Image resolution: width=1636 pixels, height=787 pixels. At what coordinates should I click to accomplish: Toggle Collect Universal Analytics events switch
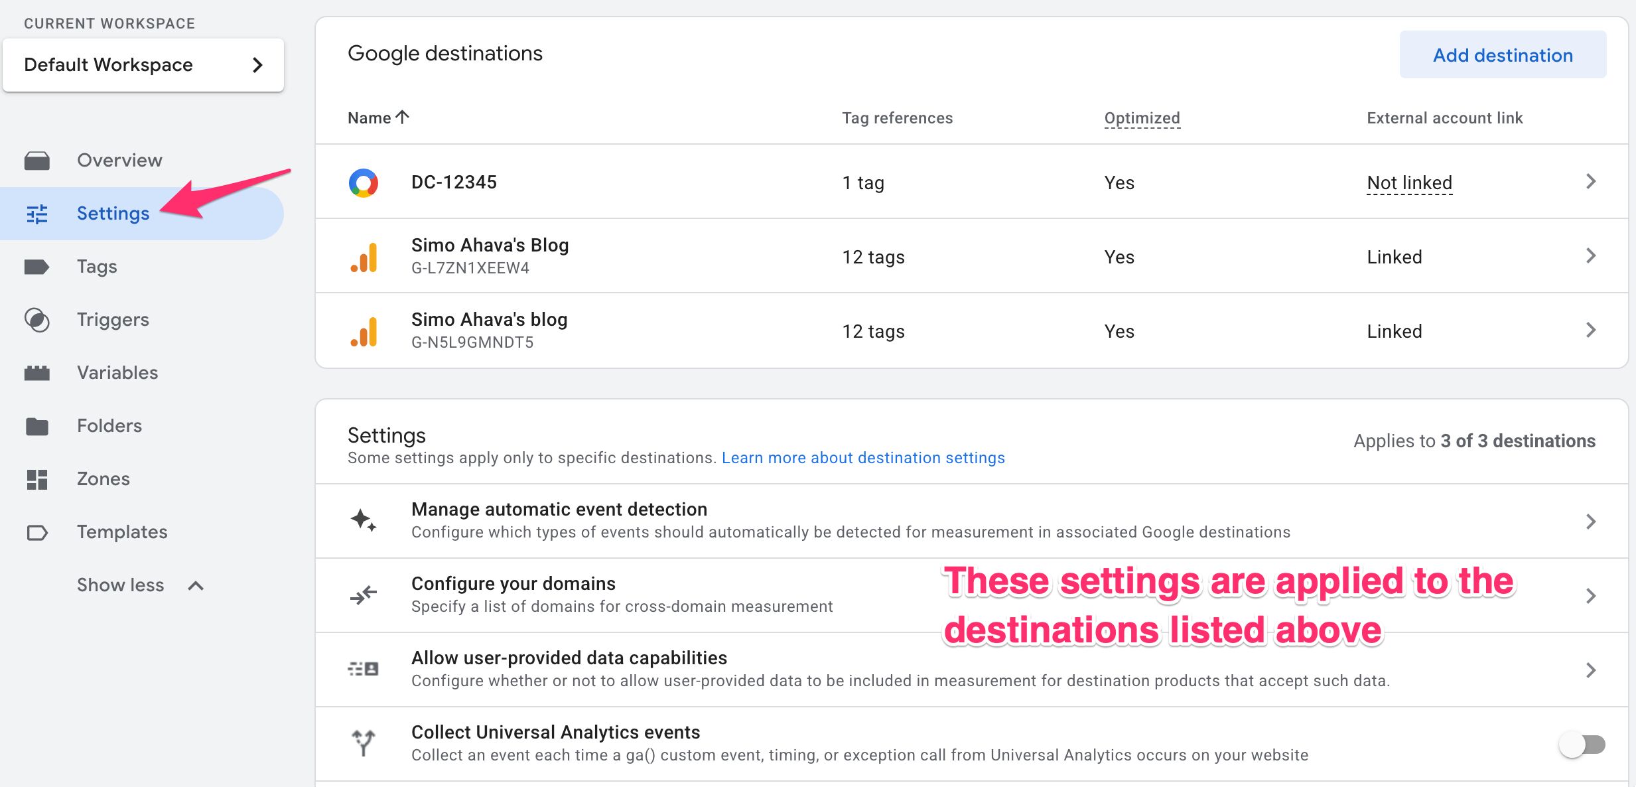(1582, 745)
